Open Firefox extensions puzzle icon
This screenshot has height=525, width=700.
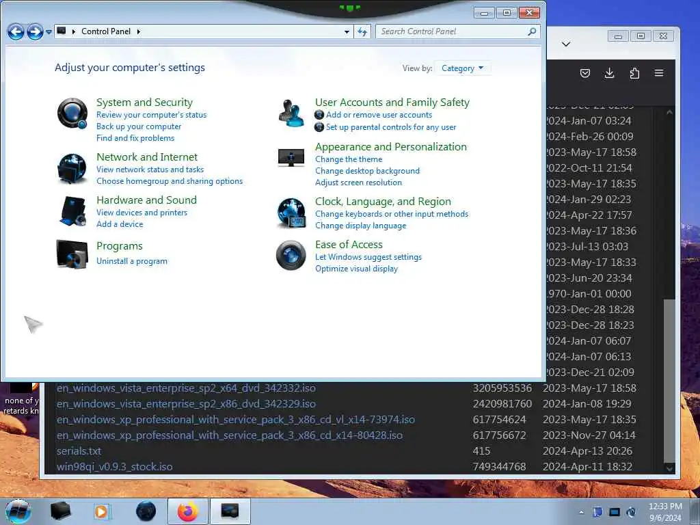coord(634,73)
